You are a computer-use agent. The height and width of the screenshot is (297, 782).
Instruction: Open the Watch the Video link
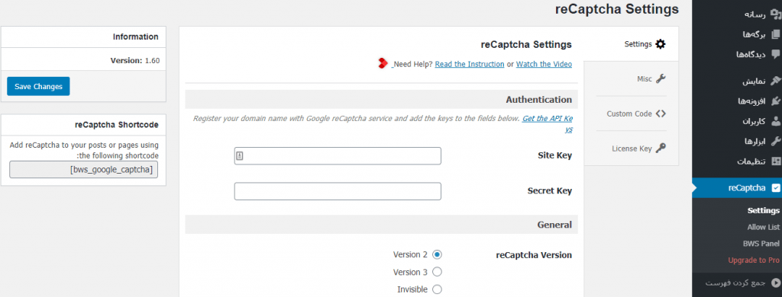click(544, 64)
